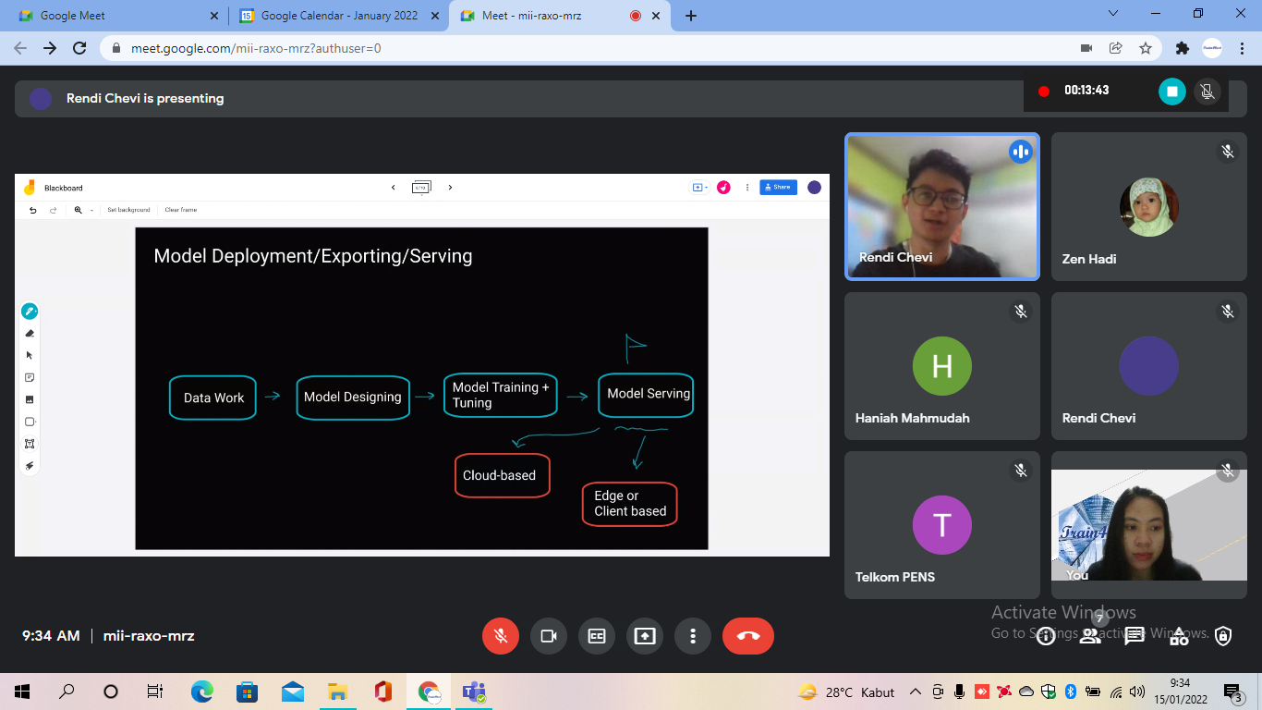Unmute the microphone in Meet controls
Viewport: 1262px width, 710px height.
click(x=501, y=636)
